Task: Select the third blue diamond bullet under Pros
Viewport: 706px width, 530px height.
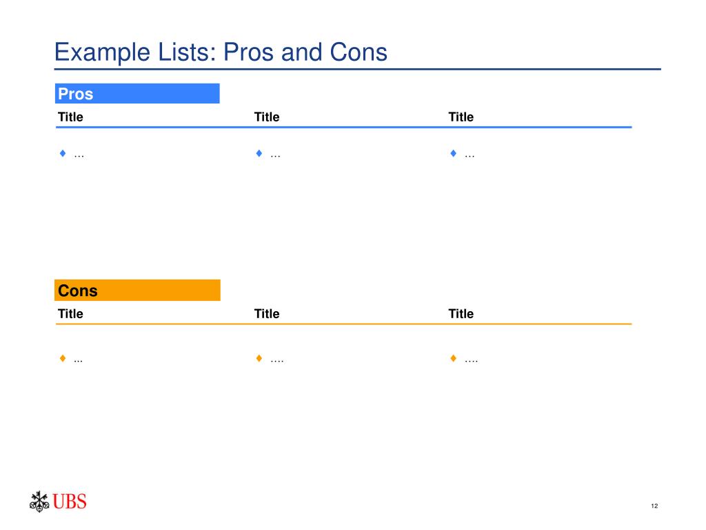Action: [x=454, y=153]
